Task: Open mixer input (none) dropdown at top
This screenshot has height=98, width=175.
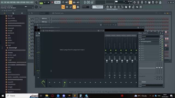Action: point(150,36)
